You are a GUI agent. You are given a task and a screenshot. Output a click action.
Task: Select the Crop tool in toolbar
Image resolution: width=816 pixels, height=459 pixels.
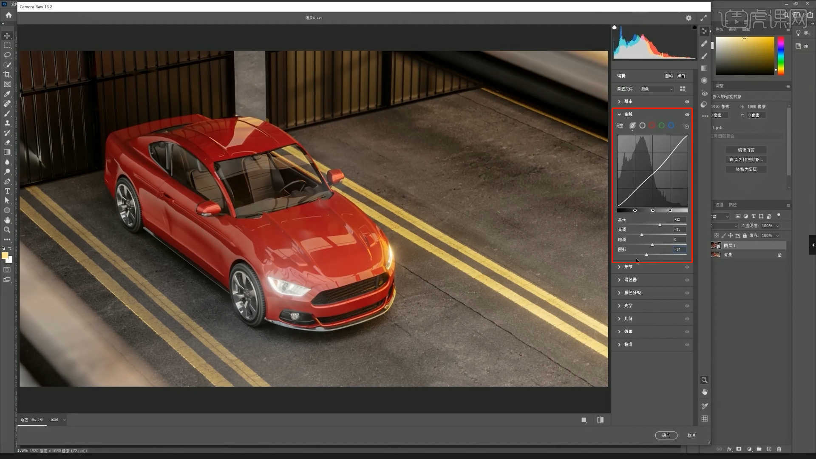(7, 74)
